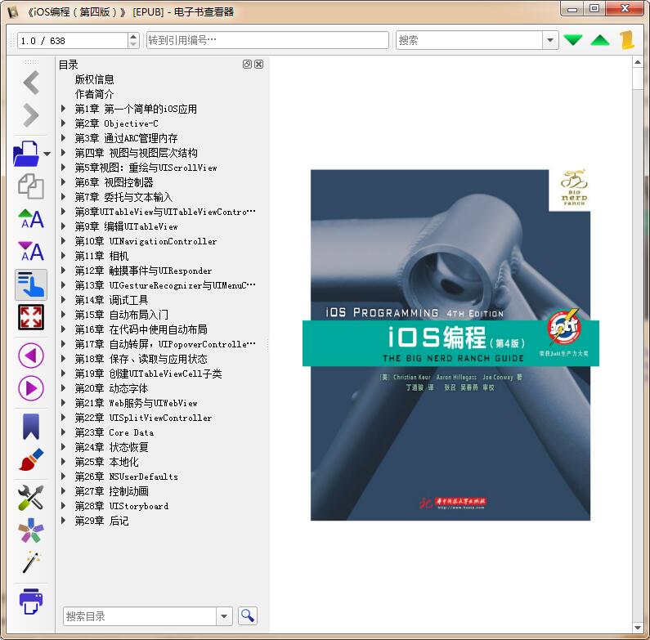The image size is (650, 640).
Task: Go forward with the right chevron icon
Action: tap(31, 114)
